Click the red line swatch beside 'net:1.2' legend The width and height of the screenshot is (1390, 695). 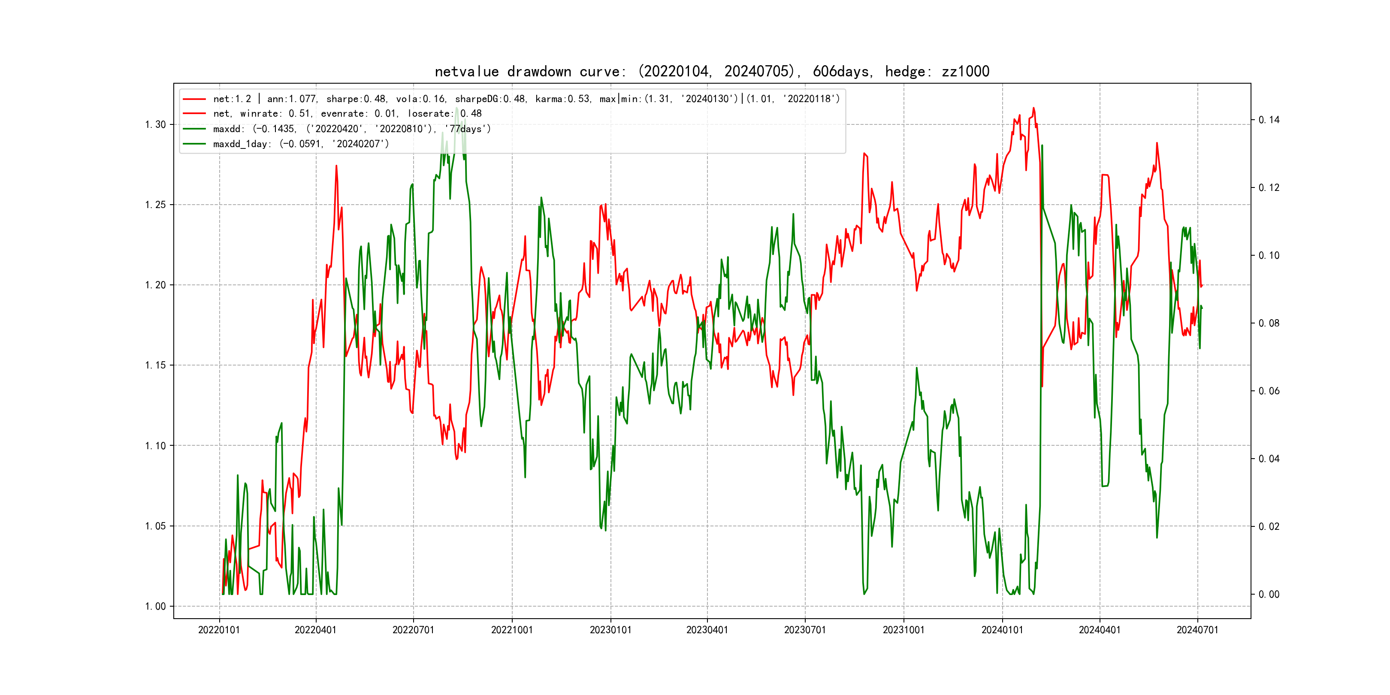(x=194, y=99)
